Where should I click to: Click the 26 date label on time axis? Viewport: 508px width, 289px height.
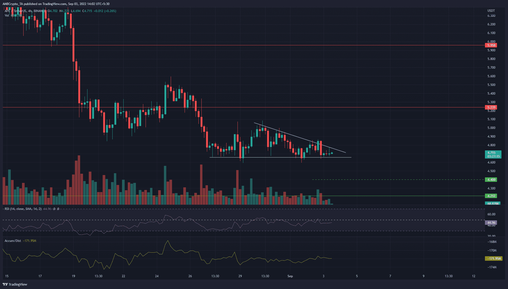[x=190, y=276]
